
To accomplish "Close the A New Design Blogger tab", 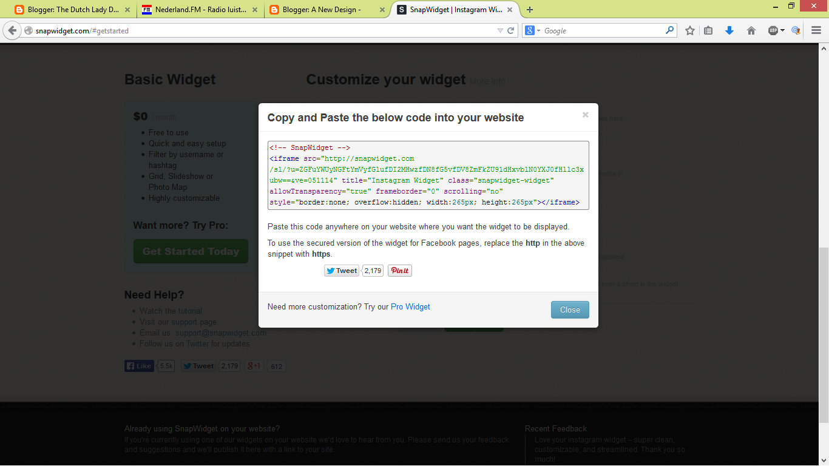I will click(382, 10).
